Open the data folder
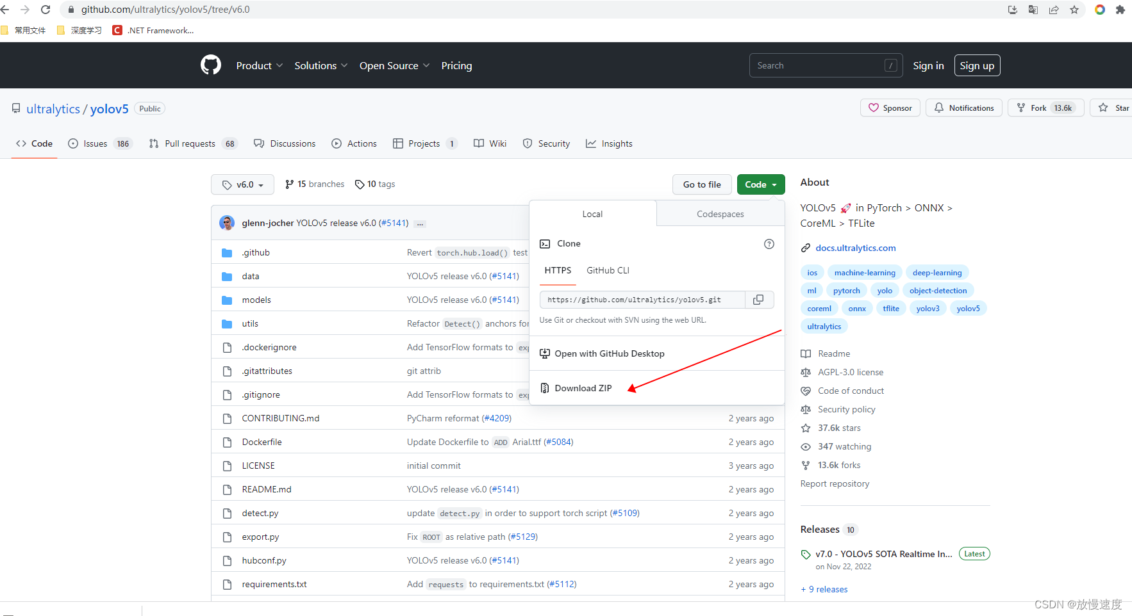The image size is (1132, 616). (x=251, y=277)
